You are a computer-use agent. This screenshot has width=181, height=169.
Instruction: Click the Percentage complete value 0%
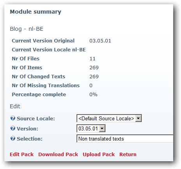(93, 95)
